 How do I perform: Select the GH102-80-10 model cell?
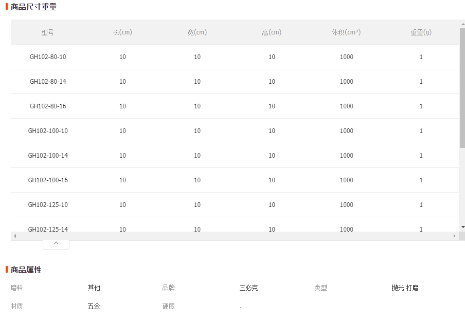pos(48,57)
